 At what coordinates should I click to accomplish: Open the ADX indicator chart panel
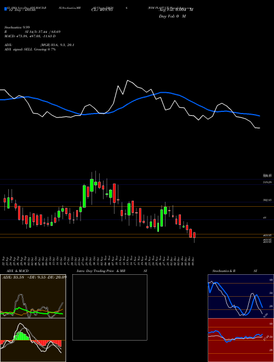pos(33,296)
